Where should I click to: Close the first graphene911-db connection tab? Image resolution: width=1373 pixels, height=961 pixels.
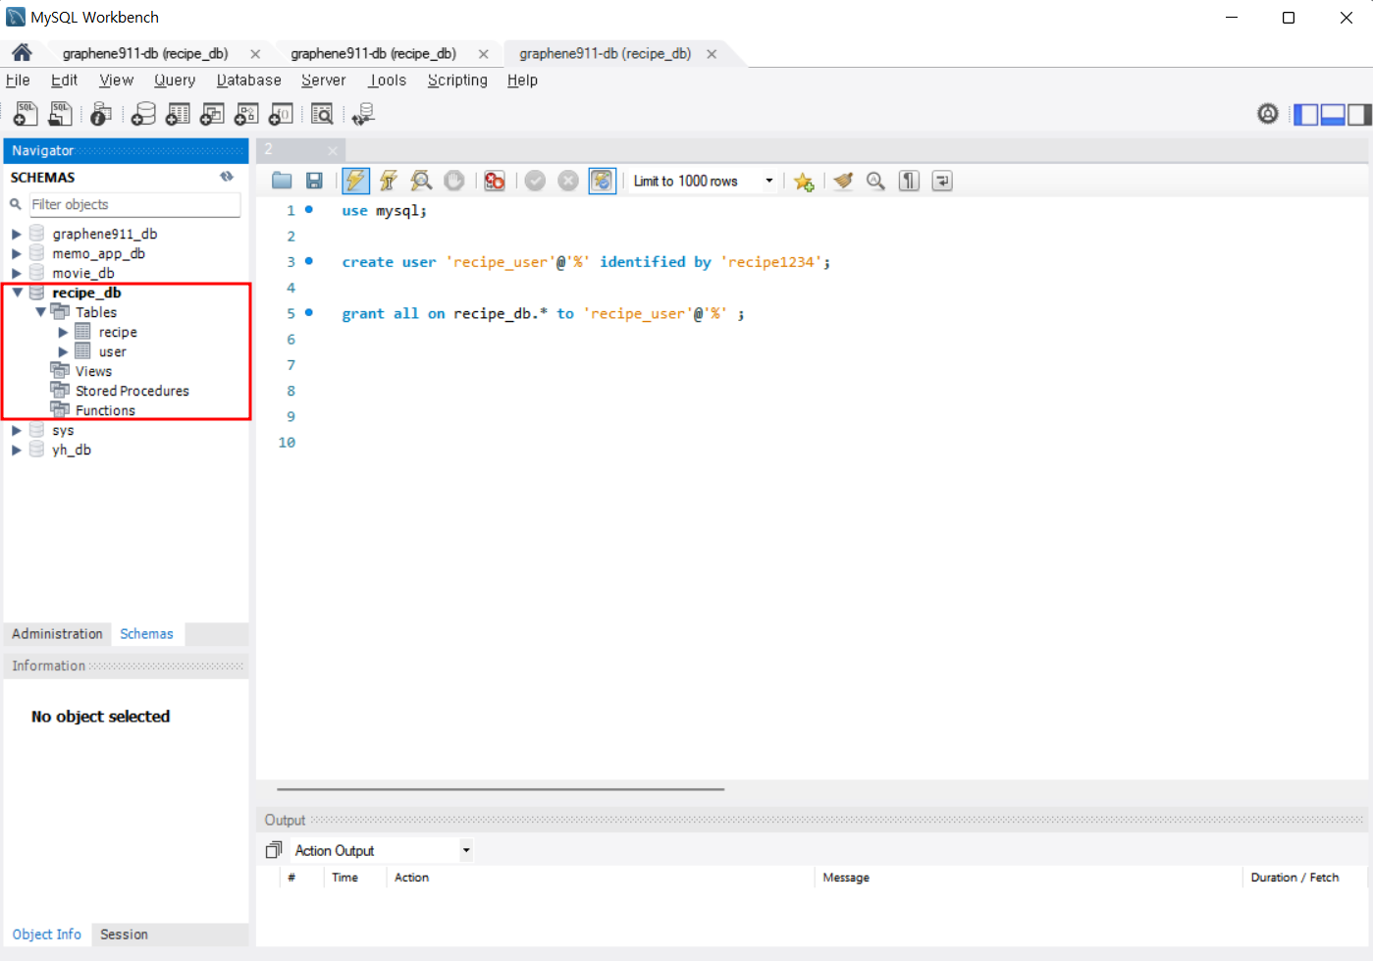click(x=255, y=54)
